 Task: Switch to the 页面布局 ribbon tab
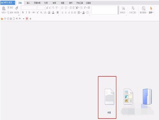37,3
